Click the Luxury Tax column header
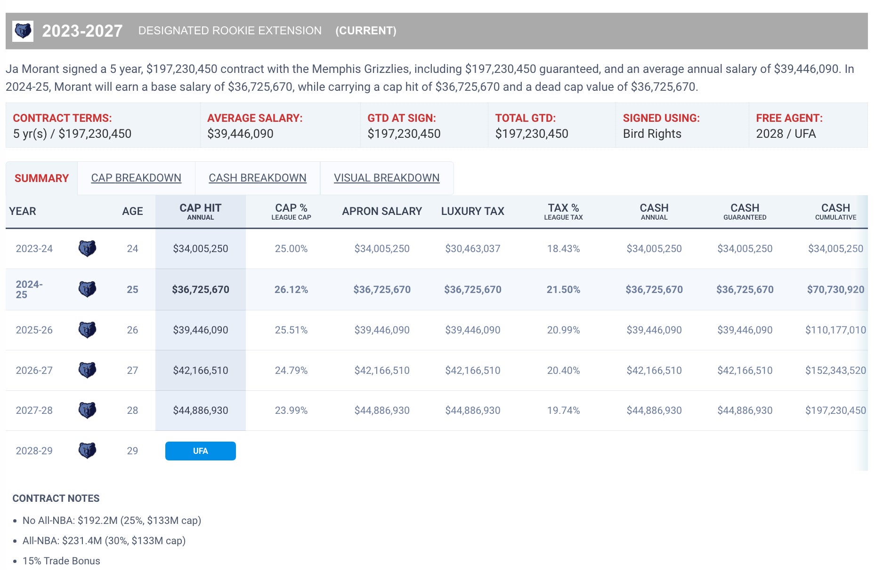875x570 pixels. click(x=472, y=212)
